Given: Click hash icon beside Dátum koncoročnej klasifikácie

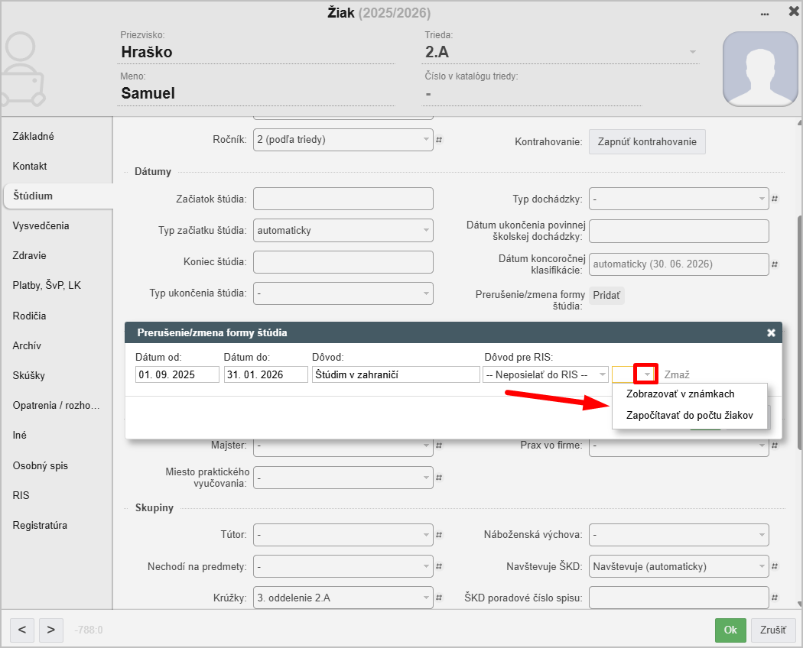Looking at the screenshot, I should (x=774, y=265).
